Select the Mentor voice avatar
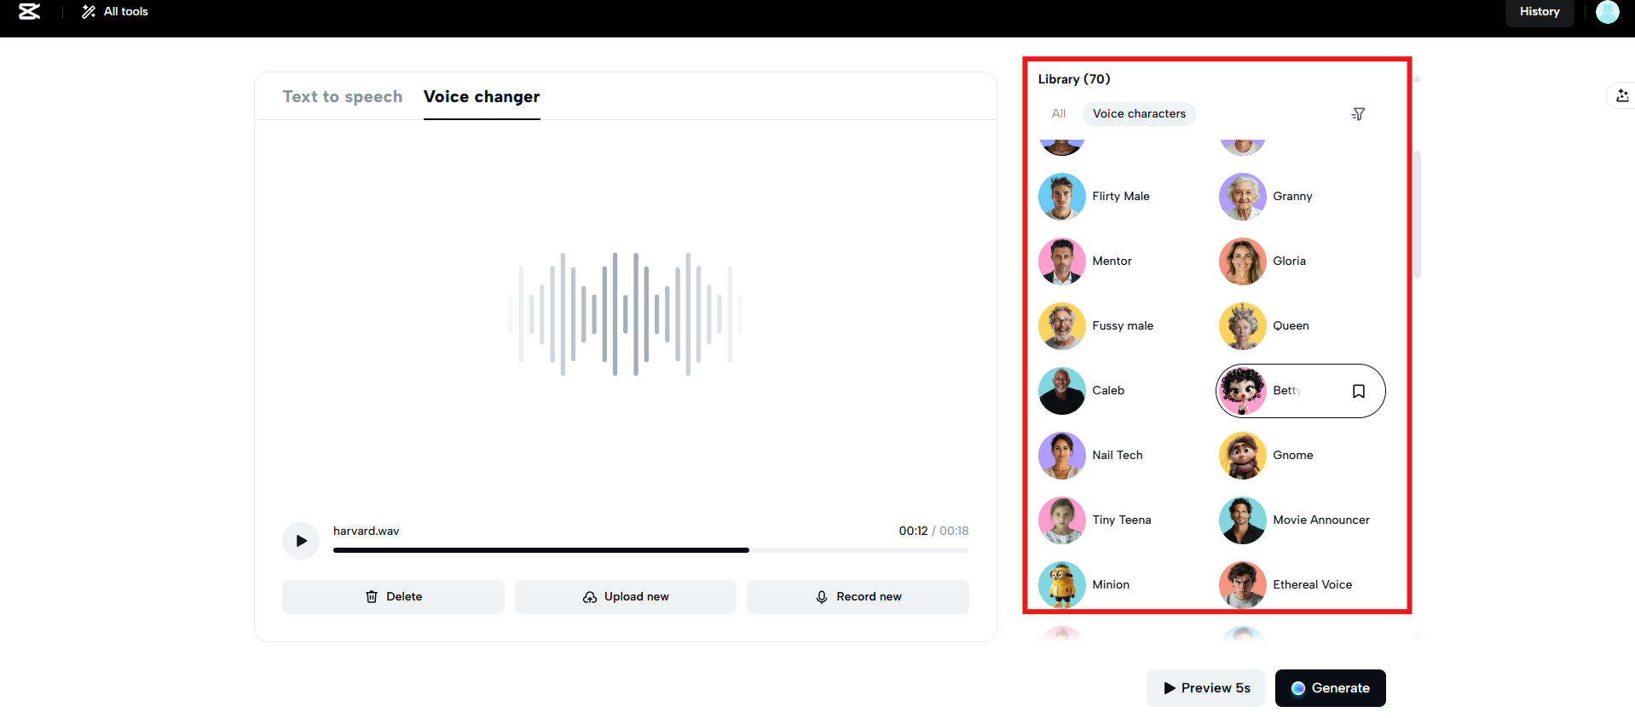The image size is (1635, 718). coord(1062,261)
